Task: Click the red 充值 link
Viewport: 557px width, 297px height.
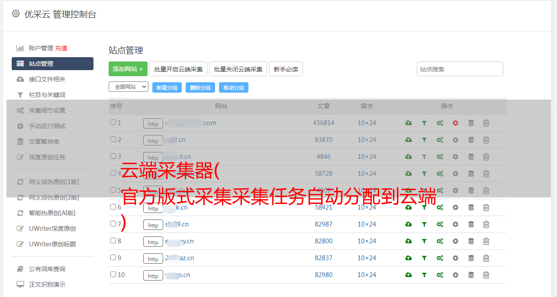Action: [61, 48]
